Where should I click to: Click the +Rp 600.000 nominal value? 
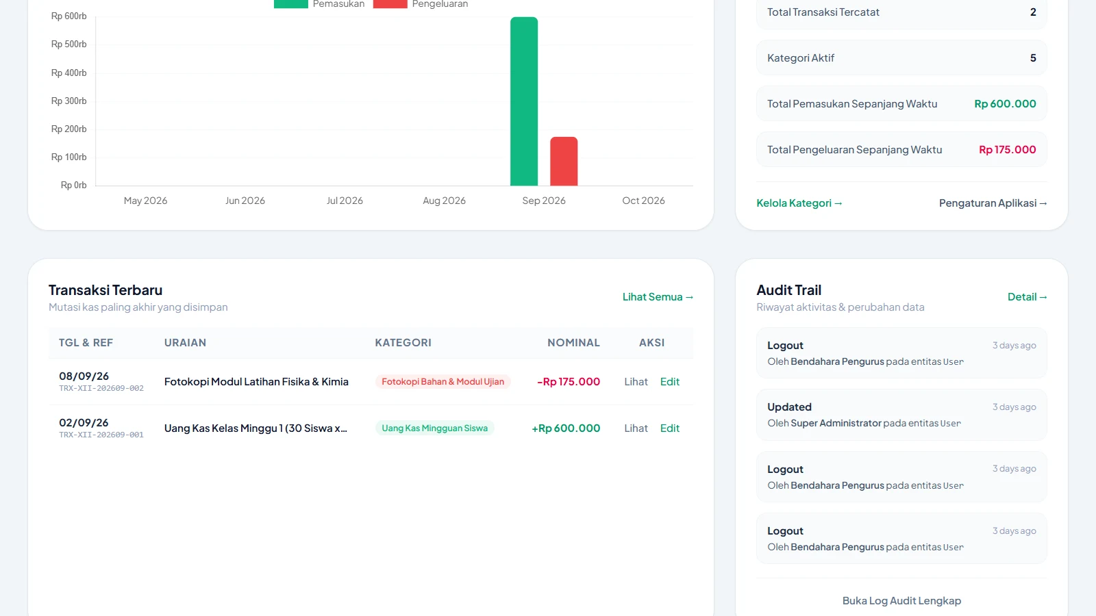coord(566,428)
